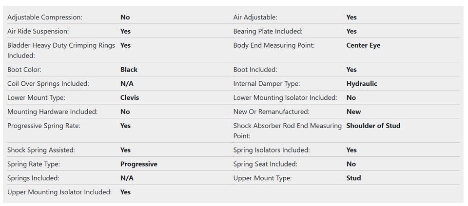468x206 pixels.
Task: Click the 'Shock Spring Assisted:' label
Action: click(x=41, y=150)
